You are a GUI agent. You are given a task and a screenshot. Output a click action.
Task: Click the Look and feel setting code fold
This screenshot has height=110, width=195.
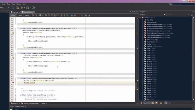click(x=41, y=99)
